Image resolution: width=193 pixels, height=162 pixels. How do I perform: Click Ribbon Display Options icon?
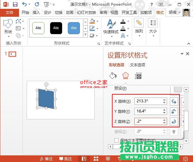coord(161,5)
